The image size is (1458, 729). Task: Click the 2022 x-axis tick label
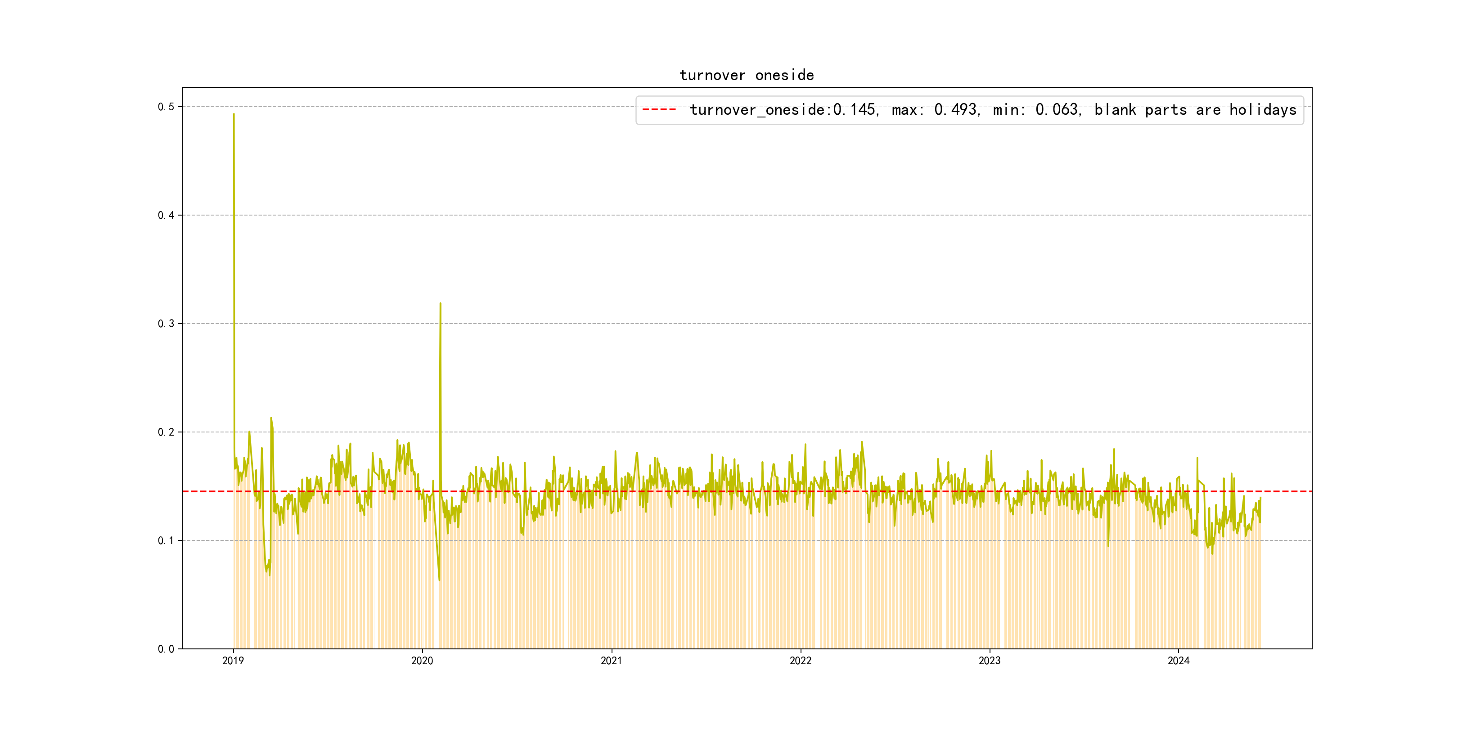[x=800, y=661]
